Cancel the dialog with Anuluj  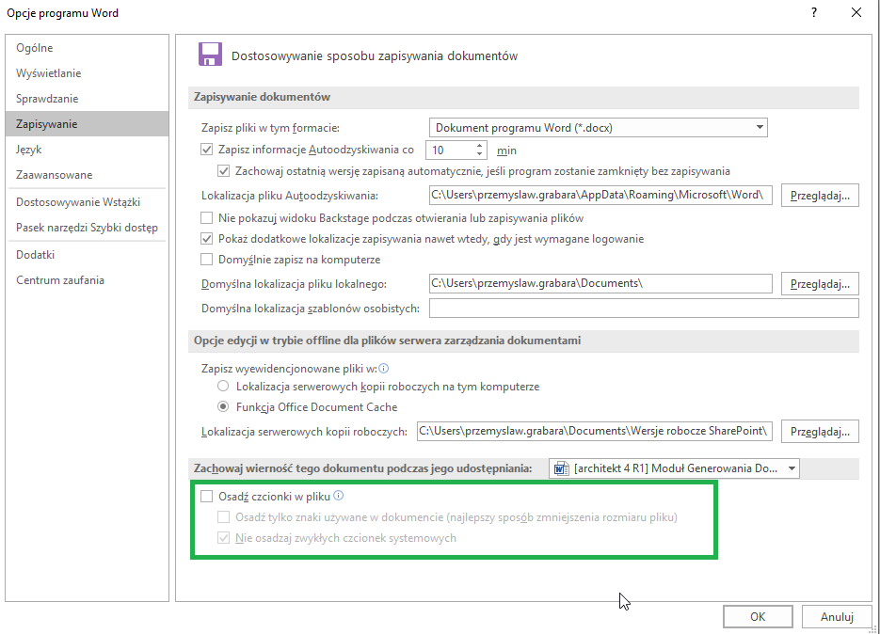(837, 617)
